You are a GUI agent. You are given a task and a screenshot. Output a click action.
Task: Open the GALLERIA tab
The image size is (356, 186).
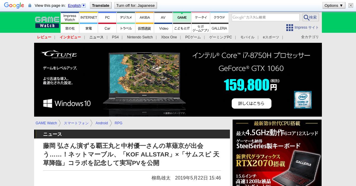(x=219, y=28)
